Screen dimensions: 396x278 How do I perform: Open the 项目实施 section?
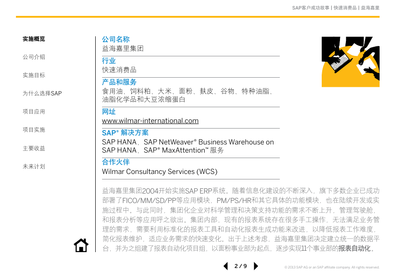[x=34, y=129]
